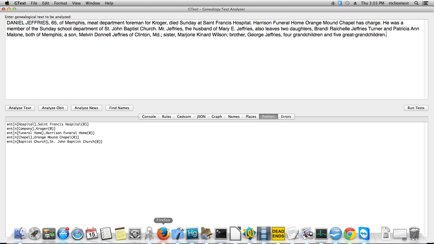Click the eject icon in menu bar

click(355, 3)
